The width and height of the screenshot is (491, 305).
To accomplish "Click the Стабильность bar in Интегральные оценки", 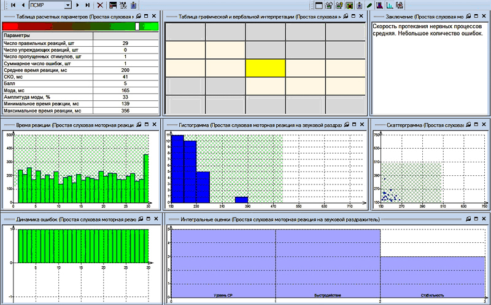I will tap(433, 277).
